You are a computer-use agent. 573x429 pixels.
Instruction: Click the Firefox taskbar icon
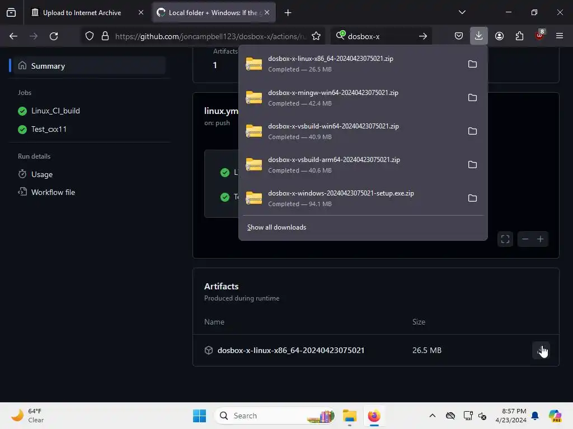374,416
